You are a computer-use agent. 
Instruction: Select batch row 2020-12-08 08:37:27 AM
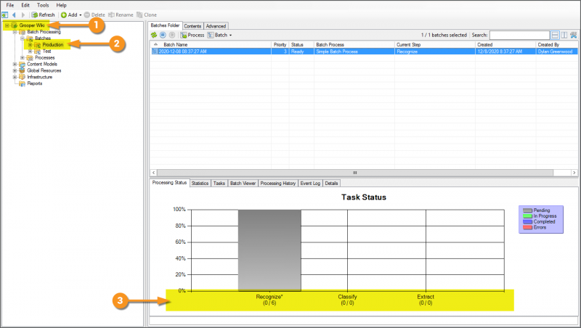tap(364, 52)
